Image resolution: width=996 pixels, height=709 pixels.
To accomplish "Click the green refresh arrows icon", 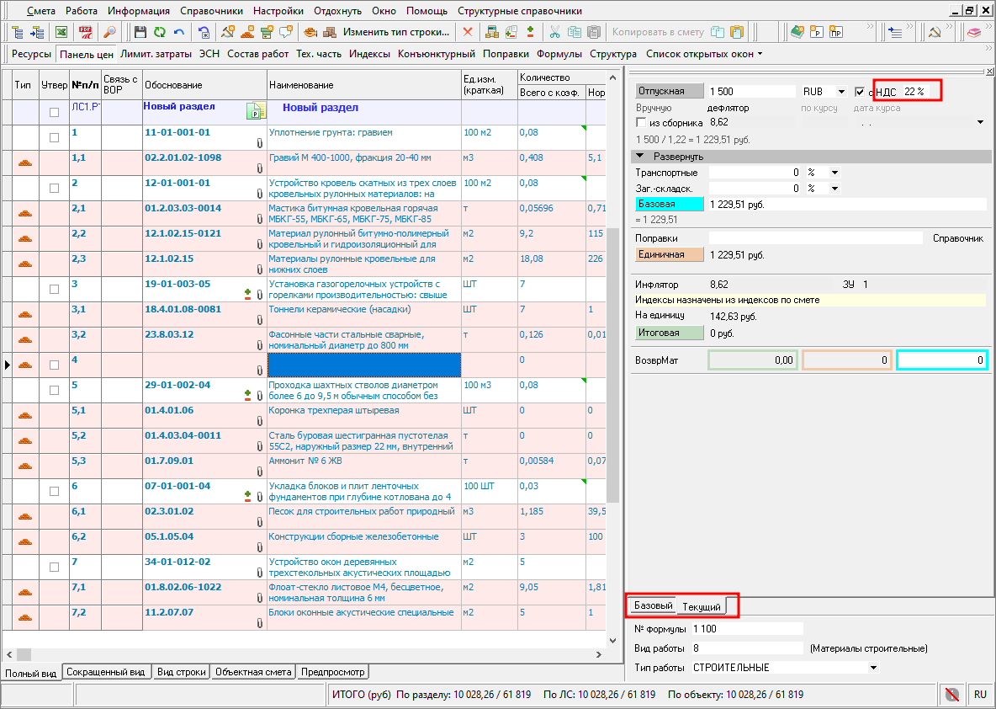I will tap(159, 32).
